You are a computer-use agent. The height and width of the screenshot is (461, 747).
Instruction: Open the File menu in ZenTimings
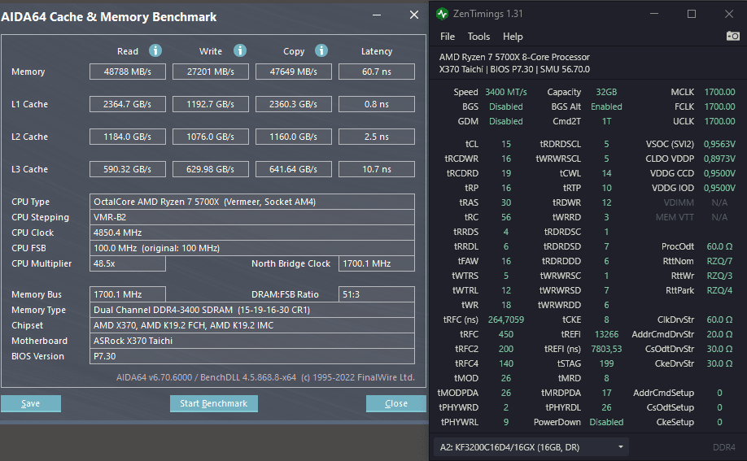pyautogui.click(x=448, y=37)
